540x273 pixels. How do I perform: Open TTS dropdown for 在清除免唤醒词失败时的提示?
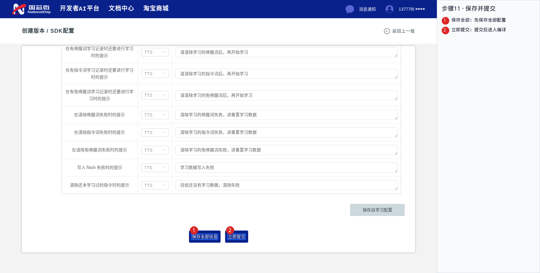click(155, 150)
